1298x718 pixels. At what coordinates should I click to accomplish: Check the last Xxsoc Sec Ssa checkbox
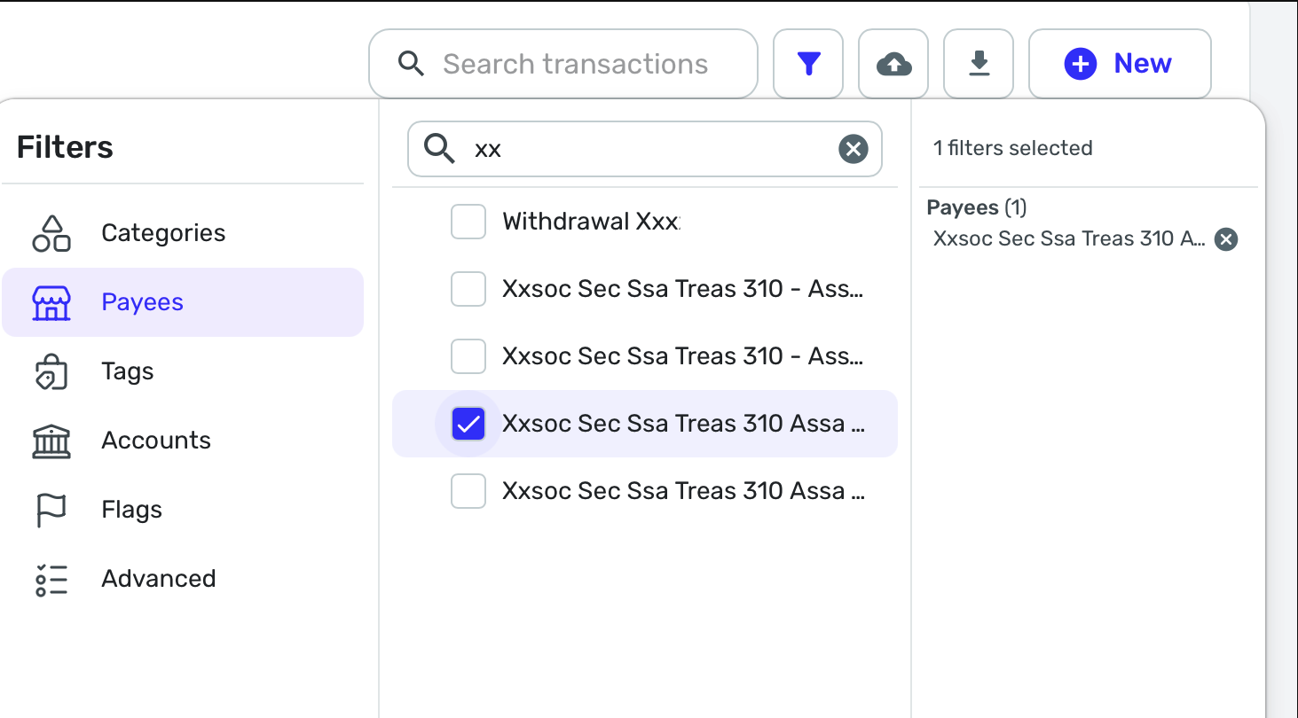click(468, 491)
